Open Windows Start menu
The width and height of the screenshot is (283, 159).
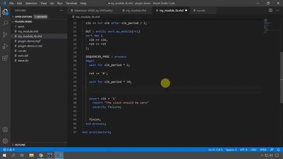4,155
